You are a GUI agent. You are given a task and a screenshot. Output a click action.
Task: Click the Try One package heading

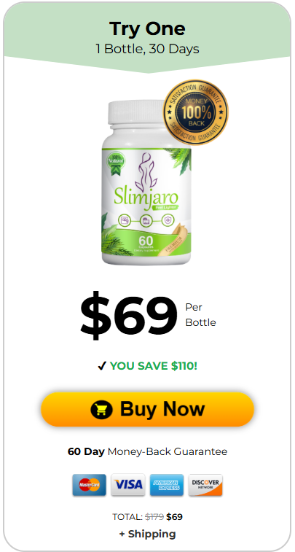pyautogui.click(x=147, y=28)
